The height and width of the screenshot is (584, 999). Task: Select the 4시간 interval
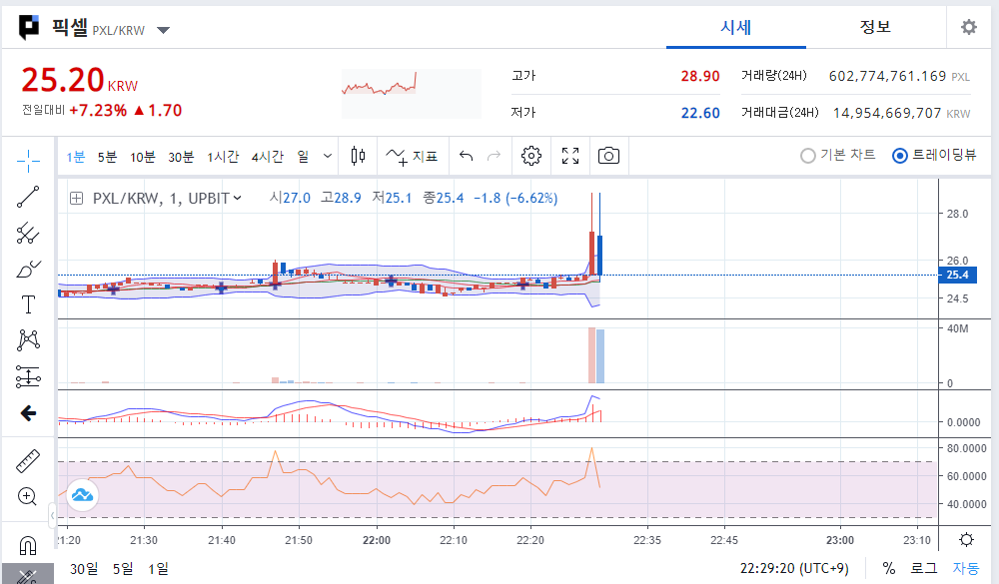(267, 156)
